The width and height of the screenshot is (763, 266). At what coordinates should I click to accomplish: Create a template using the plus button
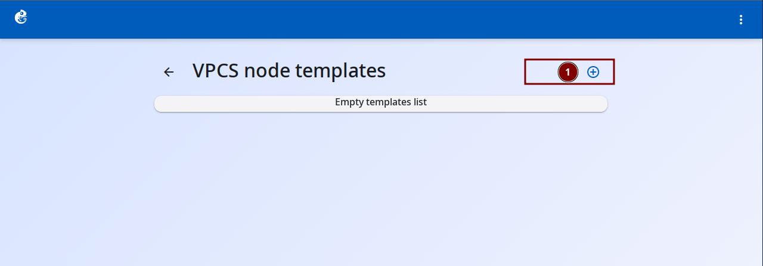593,72
